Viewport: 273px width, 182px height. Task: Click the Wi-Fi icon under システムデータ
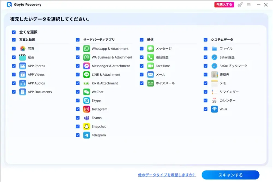point(214,109)
